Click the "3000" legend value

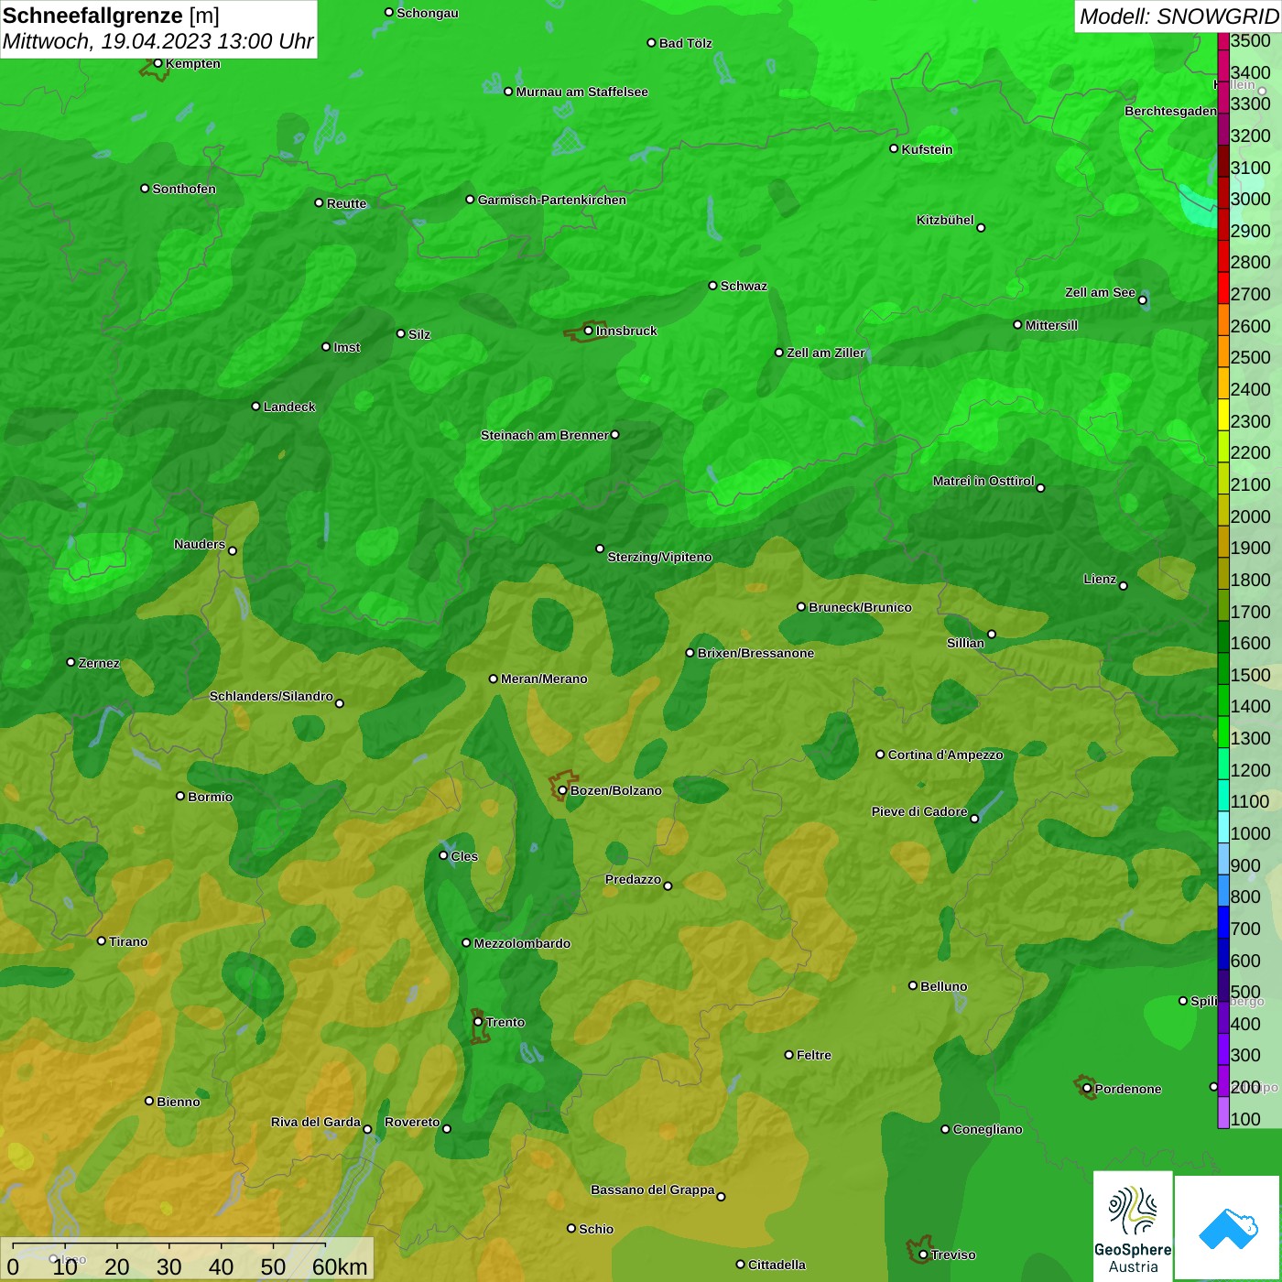pos(1251,199)
